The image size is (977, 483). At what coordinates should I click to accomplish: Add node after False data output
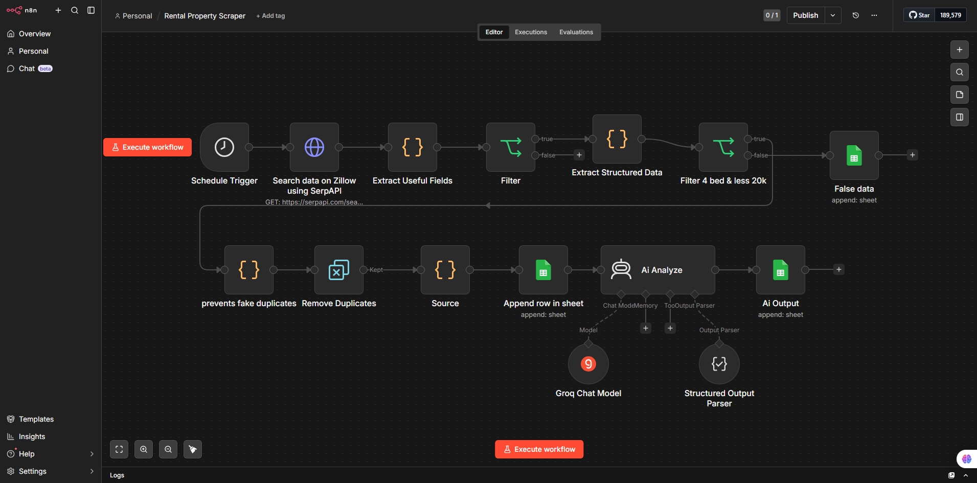(913, 155)
